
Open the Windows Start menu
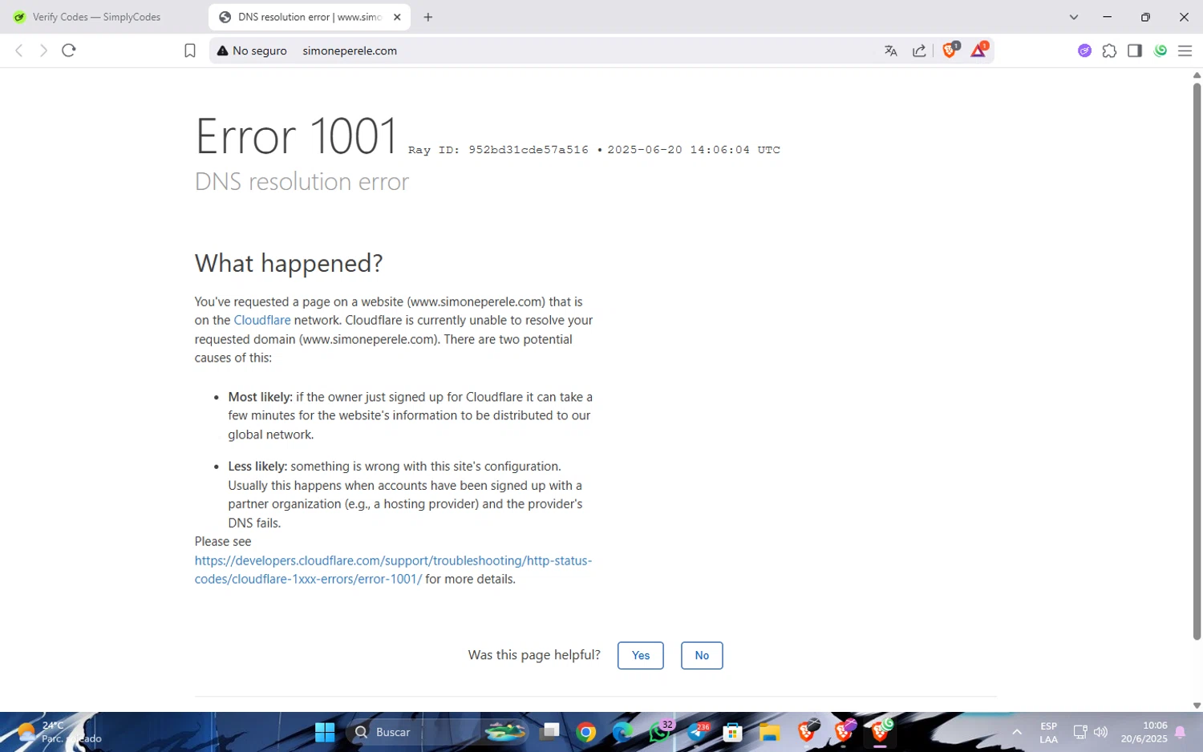pyautogui.click(x=325, y=732)
